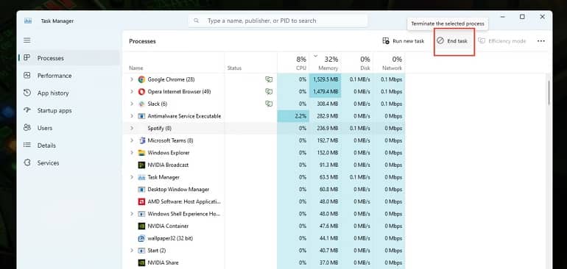Viewport: 567px width, 269px height.
Task: Click the NVIDIA Share icon
Action: click(x=141, y=263)
